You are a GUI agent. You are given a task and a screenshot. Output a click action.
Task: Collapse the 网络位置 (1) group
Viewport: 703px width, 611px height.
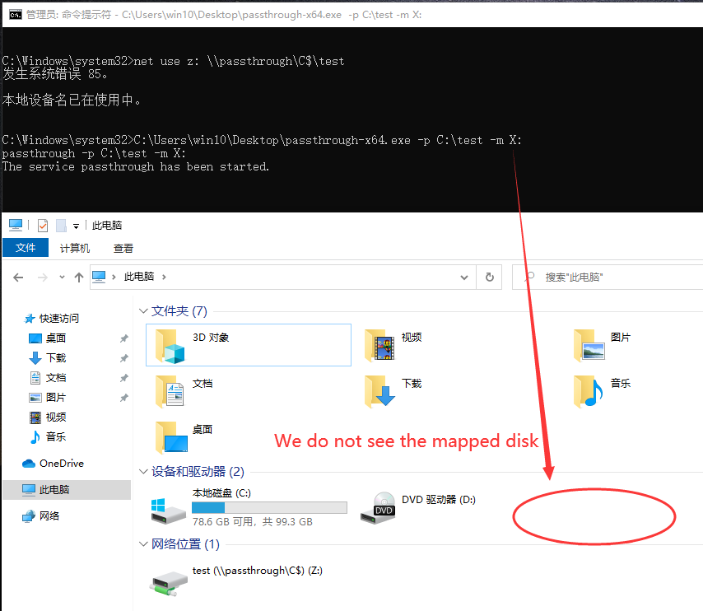coord(143,544)
